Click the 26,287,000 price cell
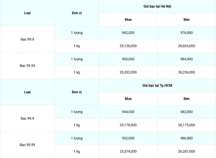This screenshot has width=216, height=158. point(187,151)
